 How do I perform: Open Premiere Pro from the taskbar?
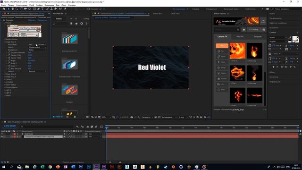104,167
